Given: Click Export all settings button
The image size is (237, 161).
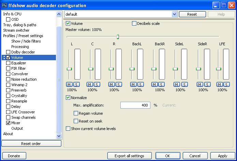Looking at the screenshot, I should tap(129, 156).
